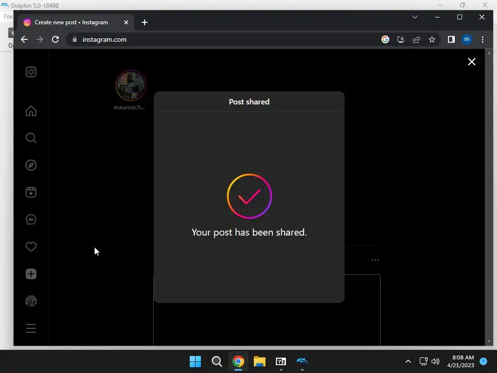Viewport: 497px width, 373px height.
Task: Toggle Chrome side panel
Action: pos(451,39)
